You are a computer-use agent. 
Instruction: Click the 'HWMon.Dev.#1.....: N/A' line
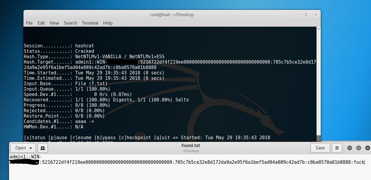tap(54, 127)
